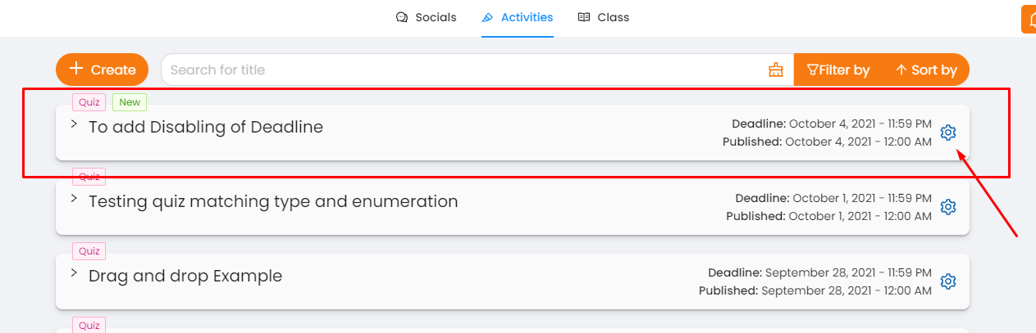Open the Drag and drop Example title

[185, 276]
